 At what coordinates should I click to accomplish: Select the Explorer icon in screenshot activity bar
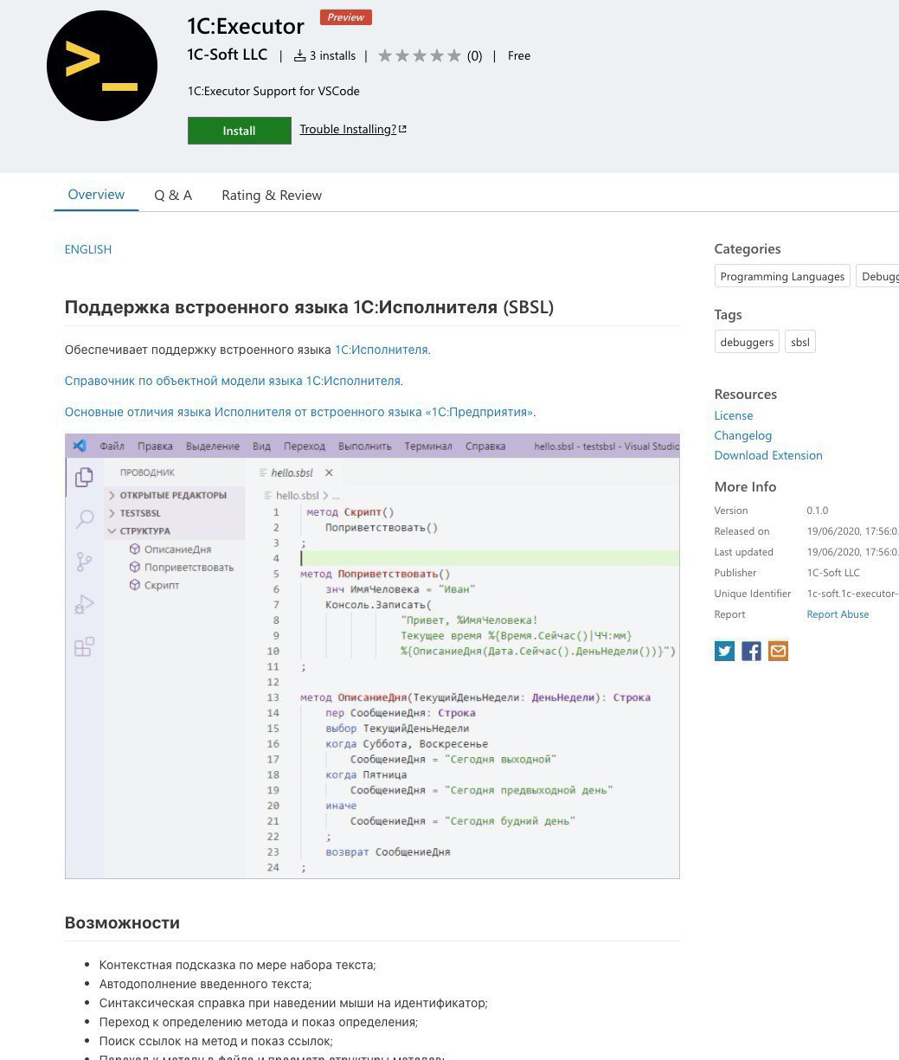pyautogui.click(x=84, y=477)
